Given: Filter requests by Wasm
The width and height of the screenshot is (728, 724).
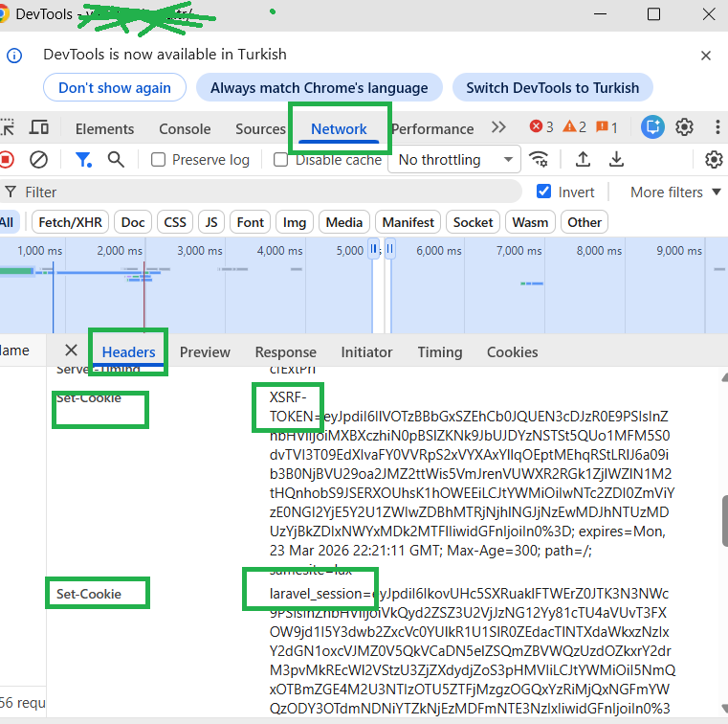Looking at the screenshot, I should point(530,222).
